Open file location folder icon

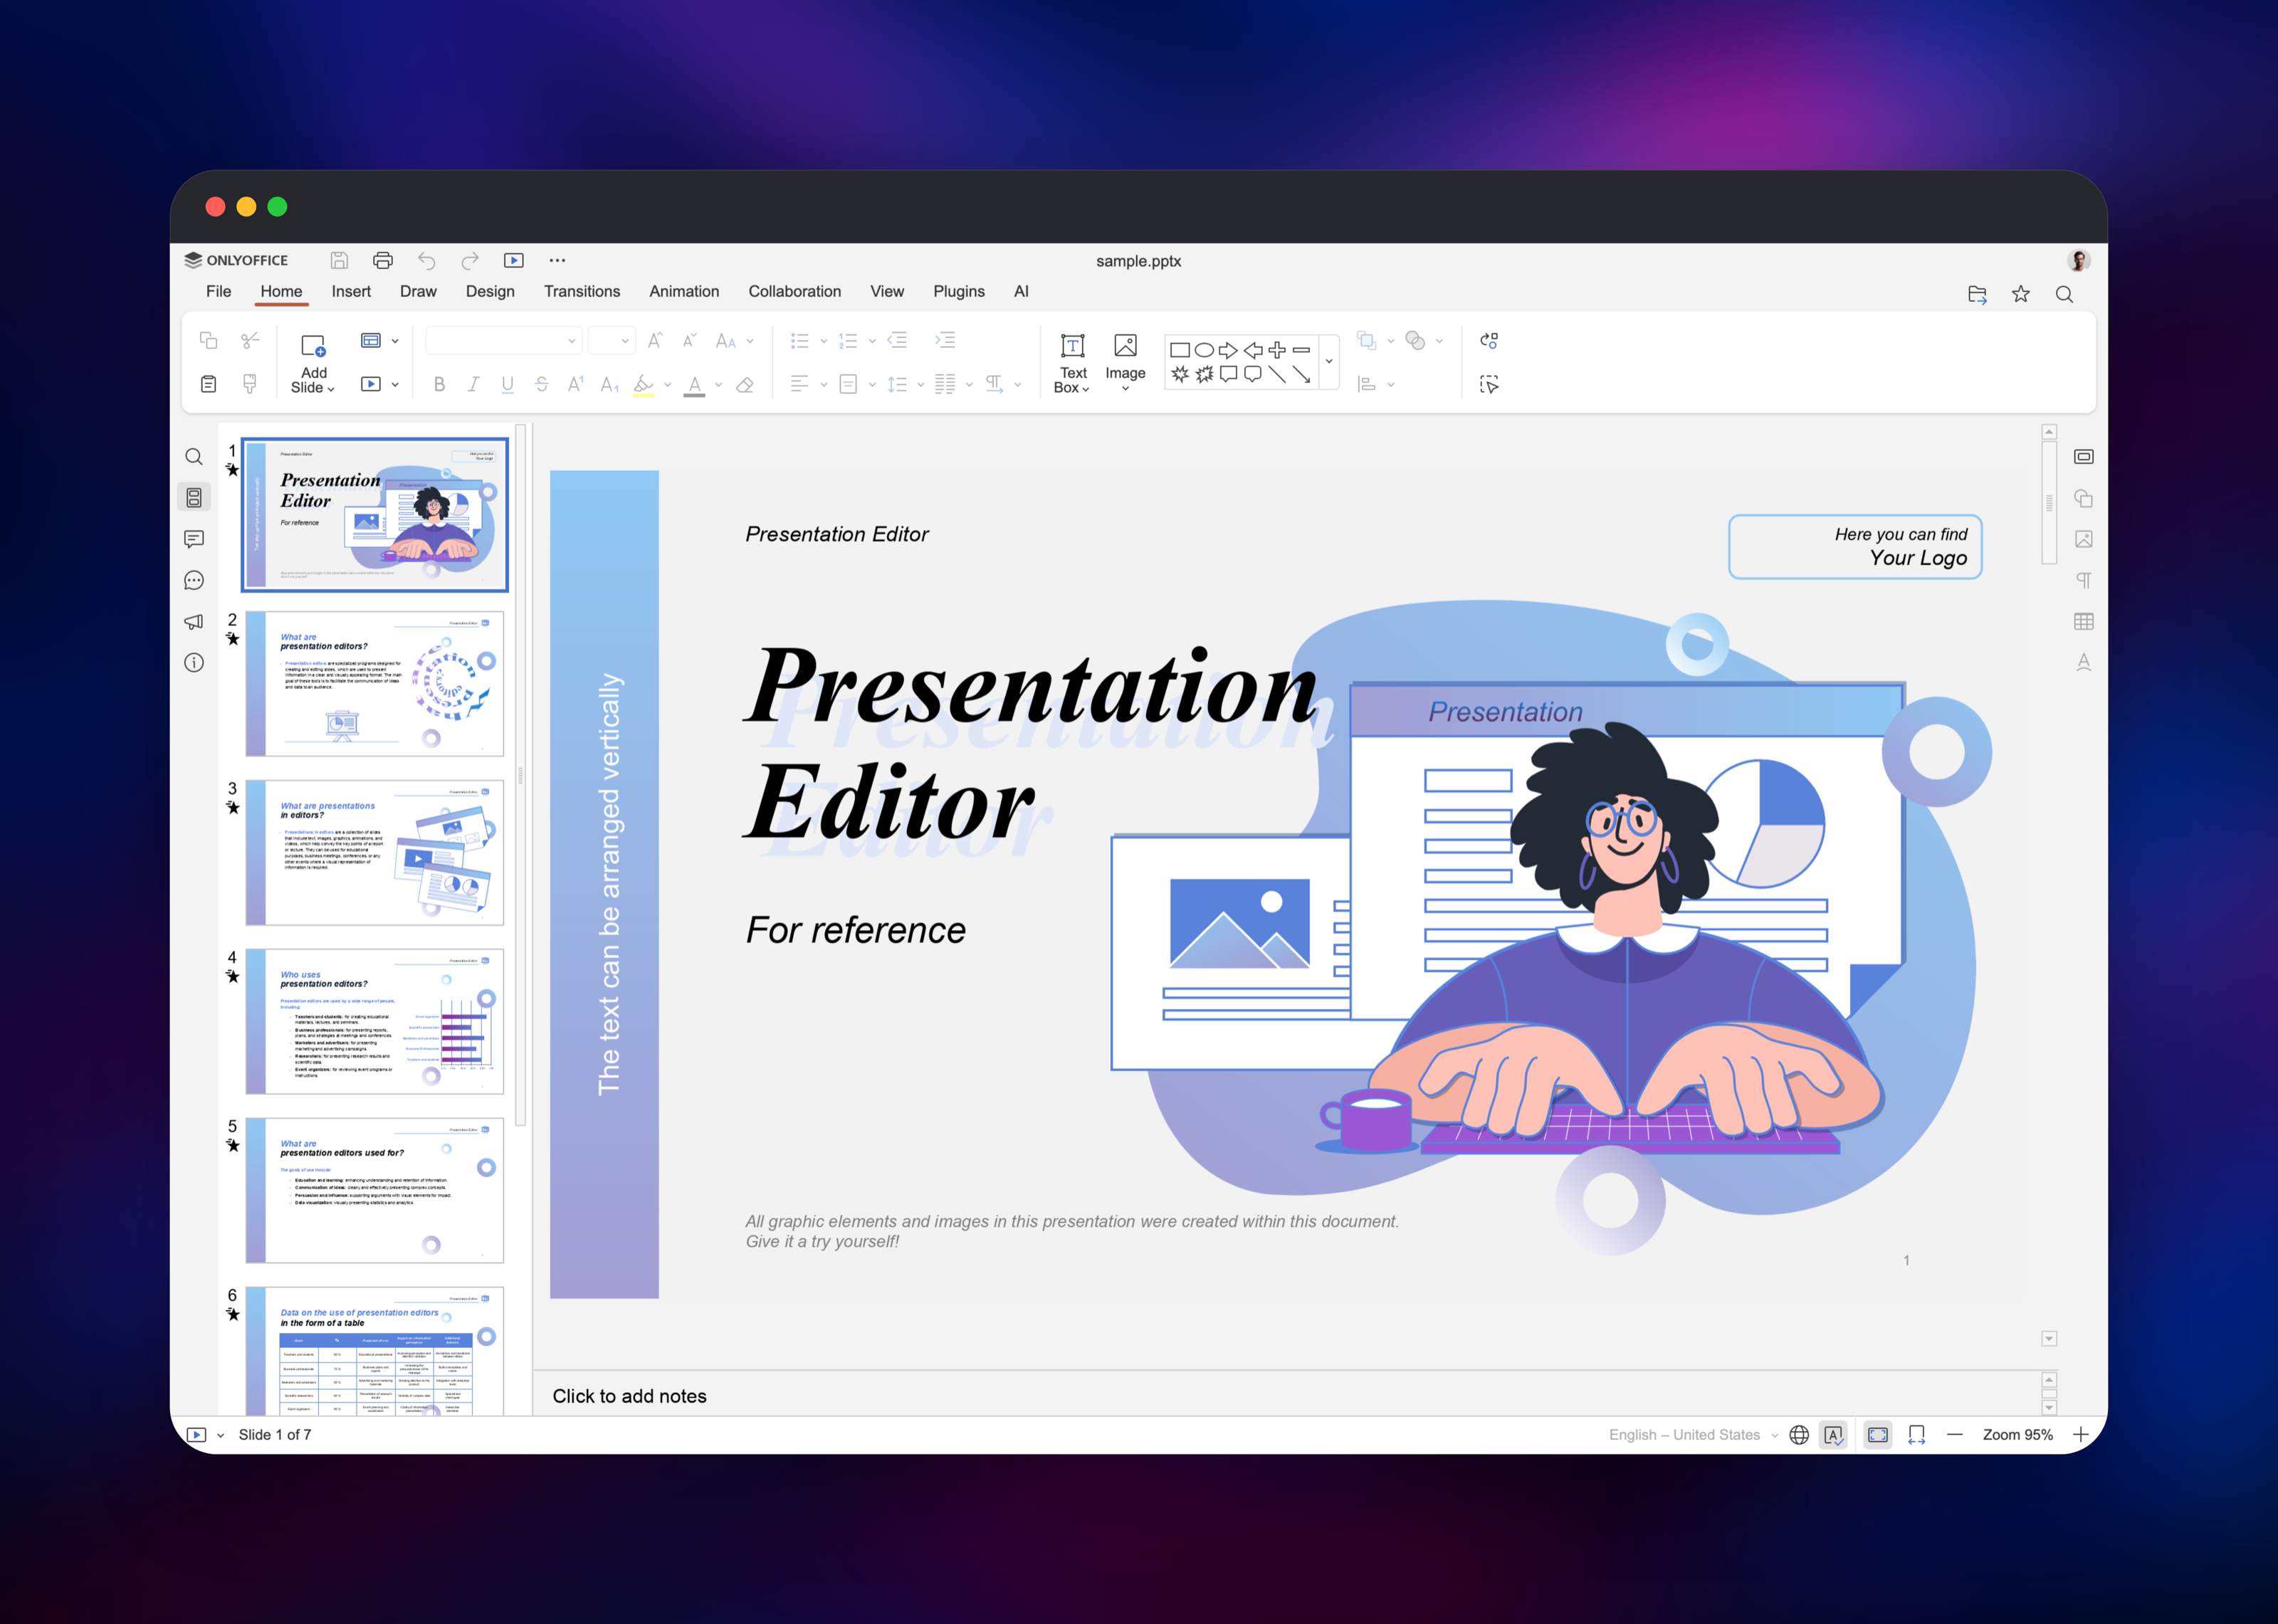point(1977,293)
